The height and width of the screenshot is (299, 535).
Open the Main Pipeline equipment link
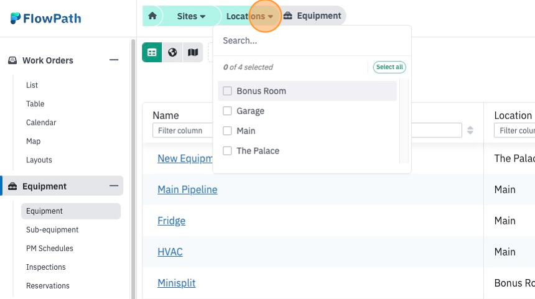[x=187, y=190]
